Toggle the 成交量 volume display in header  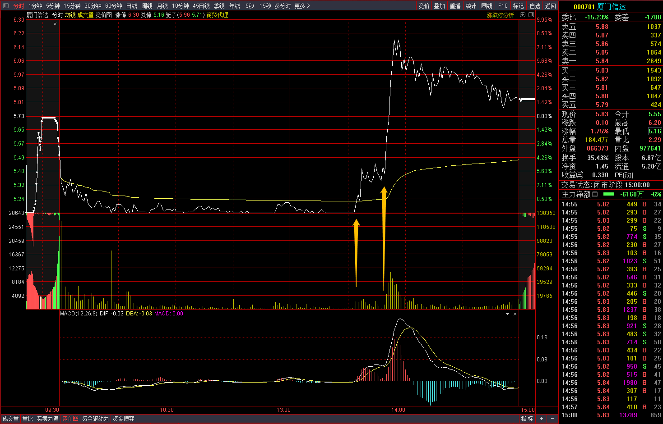point(85,15)
